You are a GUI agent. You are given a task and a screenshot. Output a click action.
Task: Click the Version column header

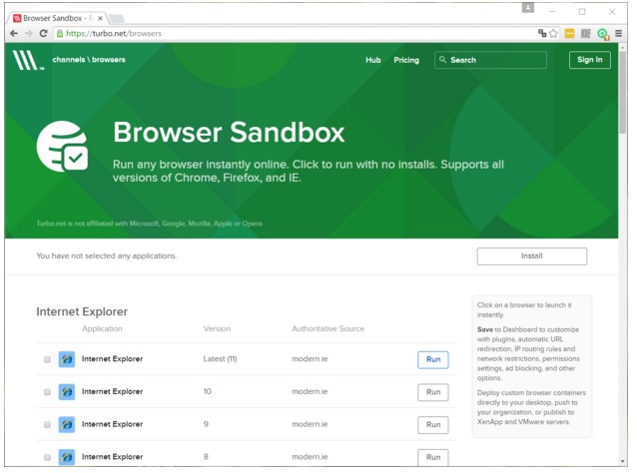pos(217,328)
